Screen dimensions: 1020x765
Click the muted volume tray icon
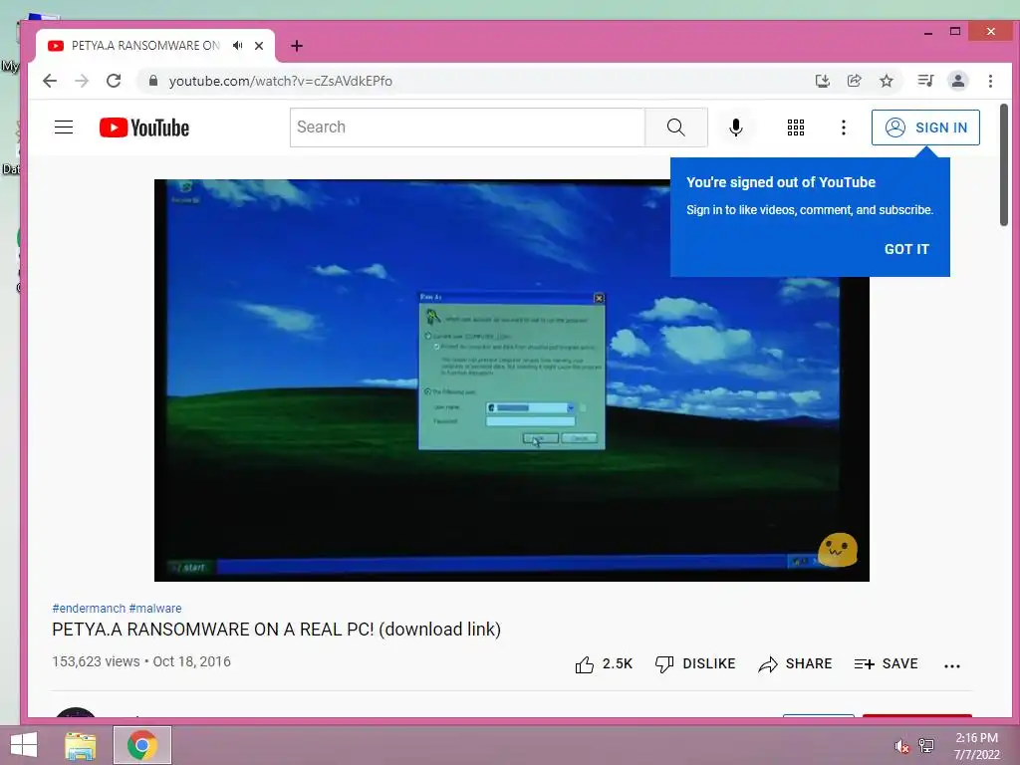pos(901,746)
